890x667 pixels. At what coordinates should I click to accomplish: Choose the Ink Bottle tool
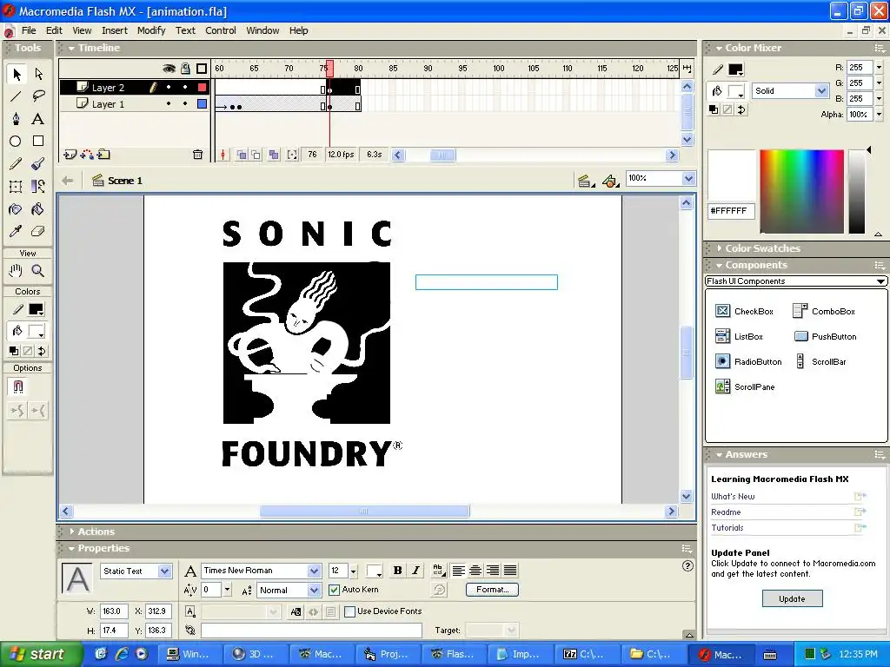click(x=16, y=209)
